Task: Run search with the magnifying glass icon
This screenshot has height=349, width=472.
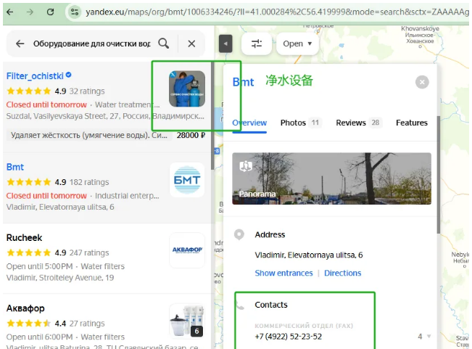Action: coord(163,44)
